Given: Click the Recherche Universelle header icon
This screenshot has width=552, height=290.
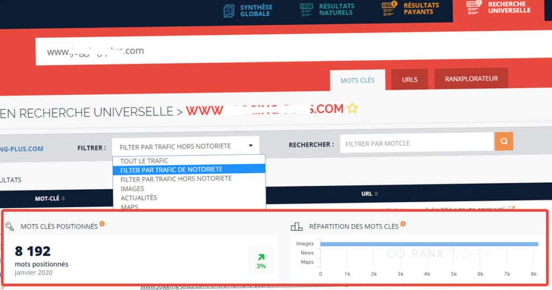Looking at the screenshot, I should pos(473,7).
